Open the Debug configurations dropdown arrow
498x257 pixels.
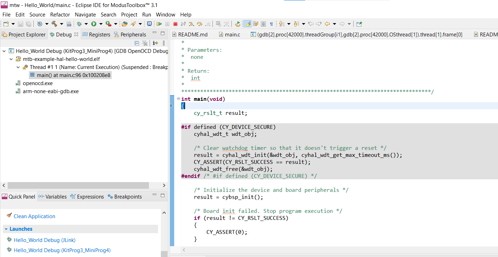pos(86,24)
